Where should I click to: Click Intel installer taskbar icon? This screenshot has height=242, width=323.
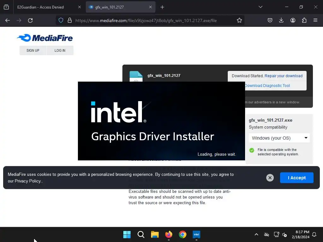click(x=196, y=234)
